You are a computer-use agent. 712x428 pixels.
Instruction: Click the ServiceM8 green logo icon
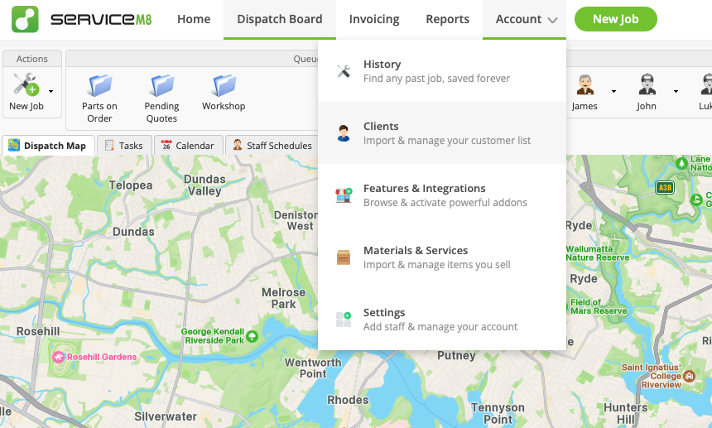[25, 19]
